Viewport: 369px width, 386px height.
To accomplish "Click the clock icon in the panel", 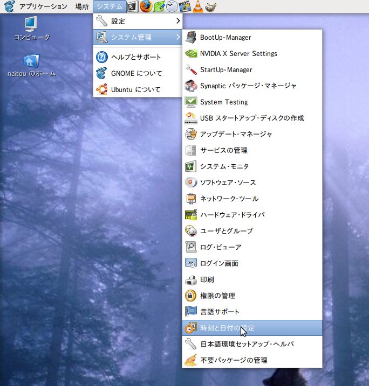I will (172, 6).
